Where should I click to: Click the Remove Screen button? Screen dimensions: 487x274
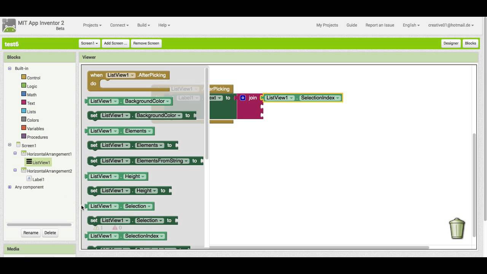[146, 43]
